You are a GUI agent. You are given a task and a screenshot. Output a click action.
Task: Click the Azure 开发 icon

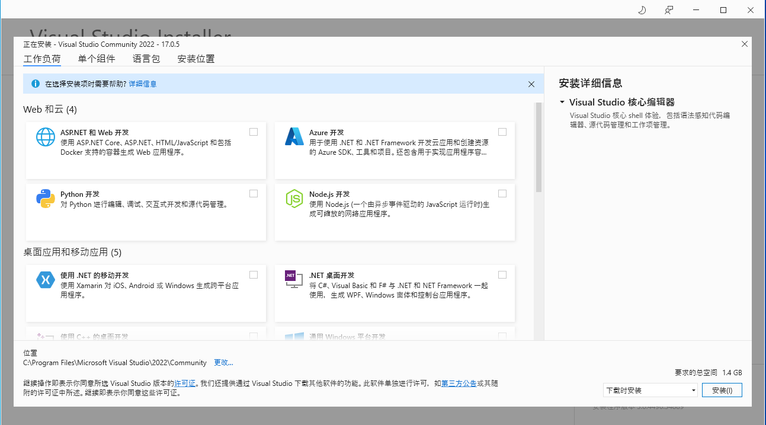294,137
